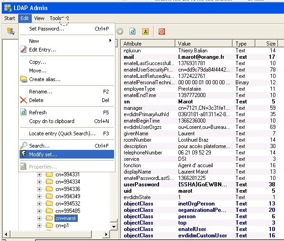284x241 pixels.
Task: Expand the cn=994532 tree node
Action: pyautogui.click(x=40, y=204)
